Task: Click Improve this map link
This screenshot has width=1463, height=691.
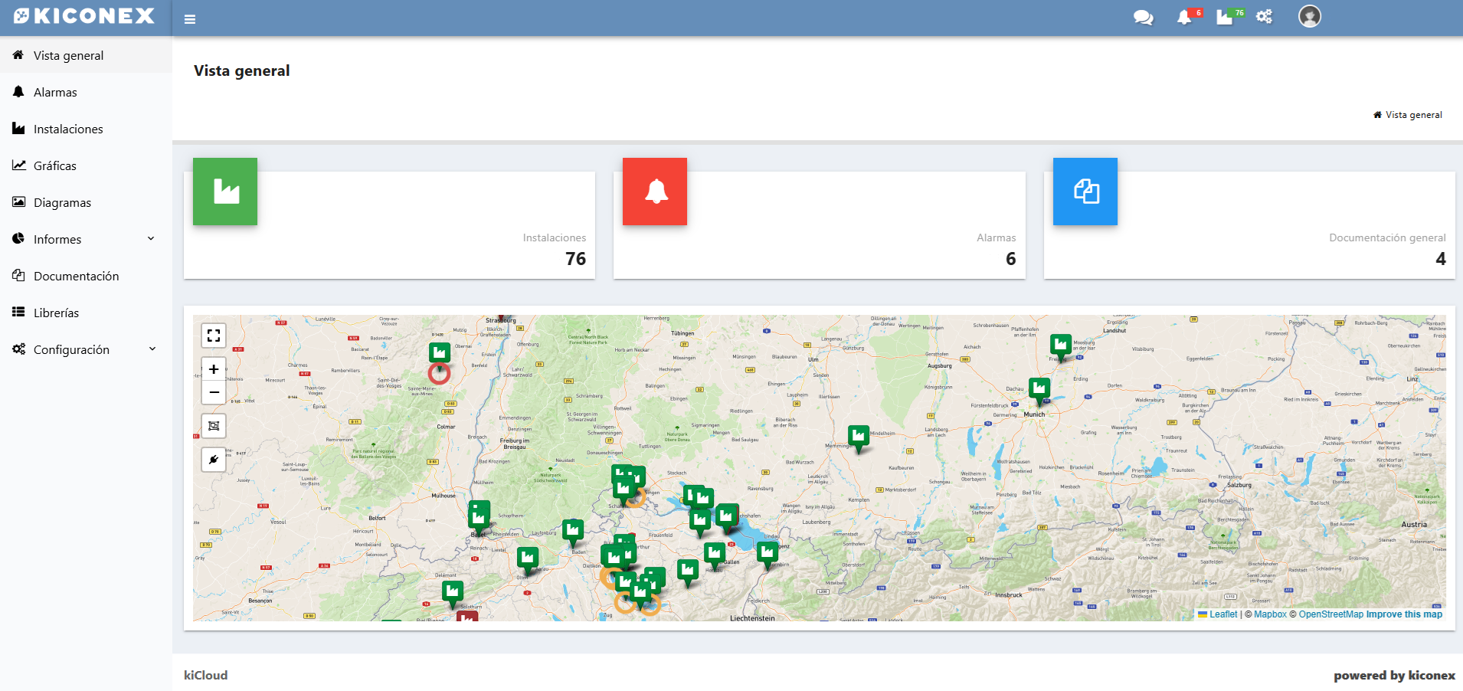Action: pos(1404,614)
